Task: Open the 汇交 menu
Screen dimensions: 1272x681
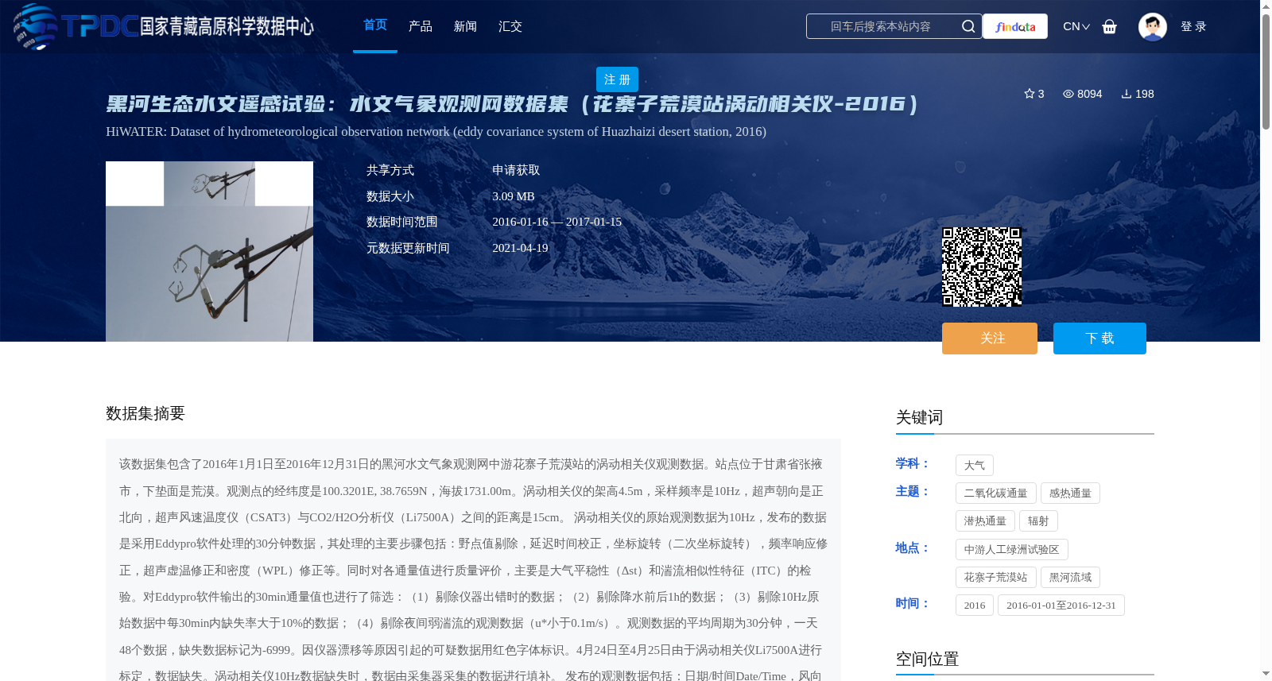Action: click(x=510, y=26)
